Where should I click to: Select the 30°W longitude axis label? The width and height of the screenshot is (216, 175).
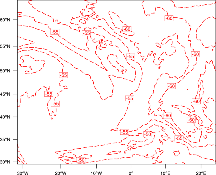[23, 173]
